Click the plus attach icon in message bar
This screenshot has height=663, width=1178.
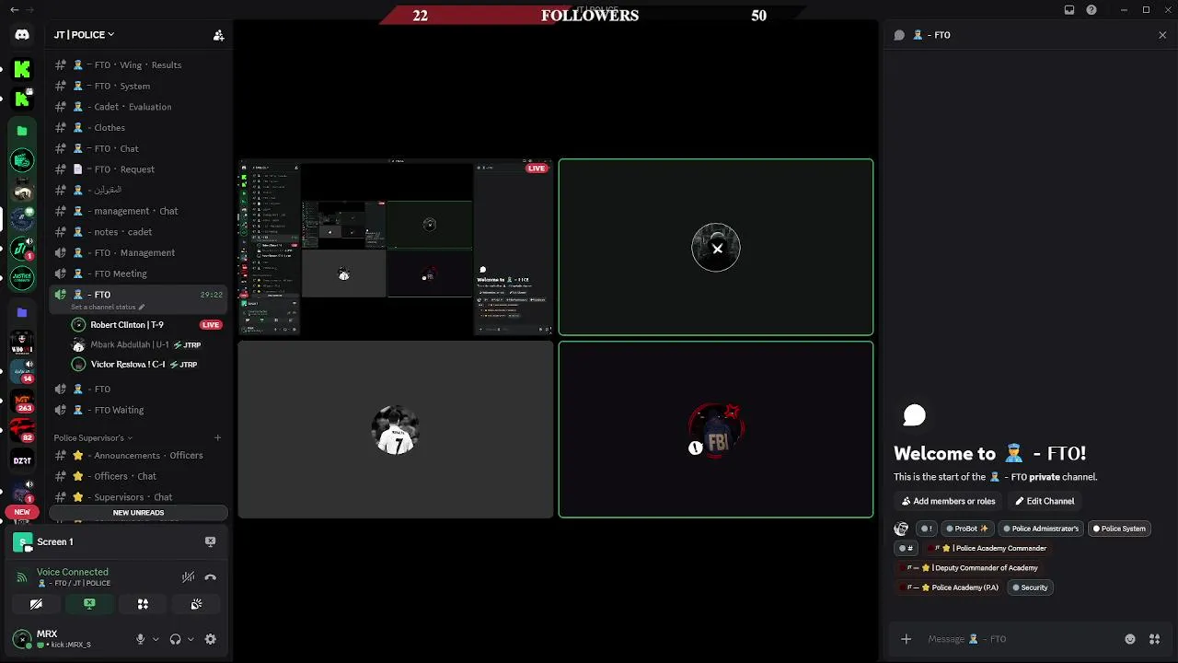pos(906,639)
